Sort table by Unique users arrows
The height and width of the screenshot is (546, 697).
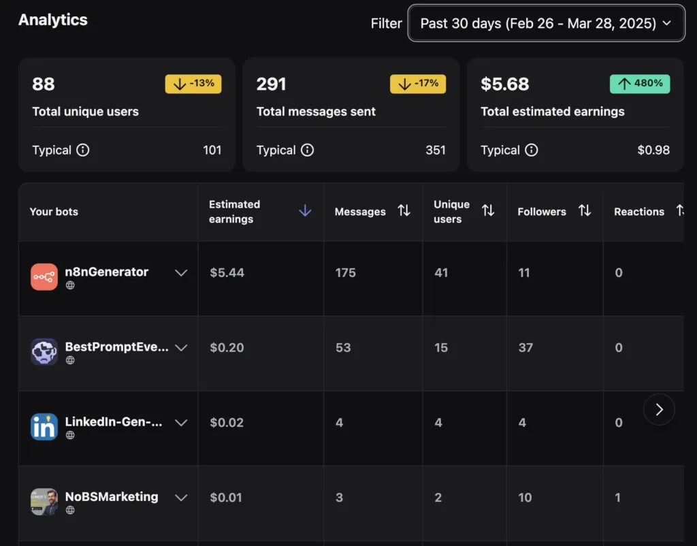[488, 211]
